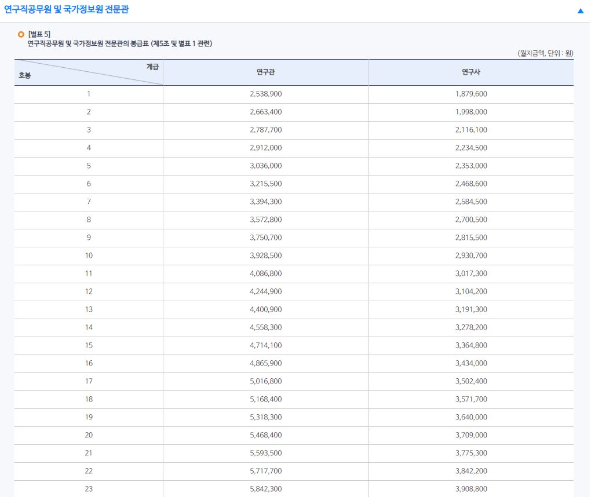Screen dimensions: 591x497
Task: Click the 연구관 column header
Action: pos(266,72)
